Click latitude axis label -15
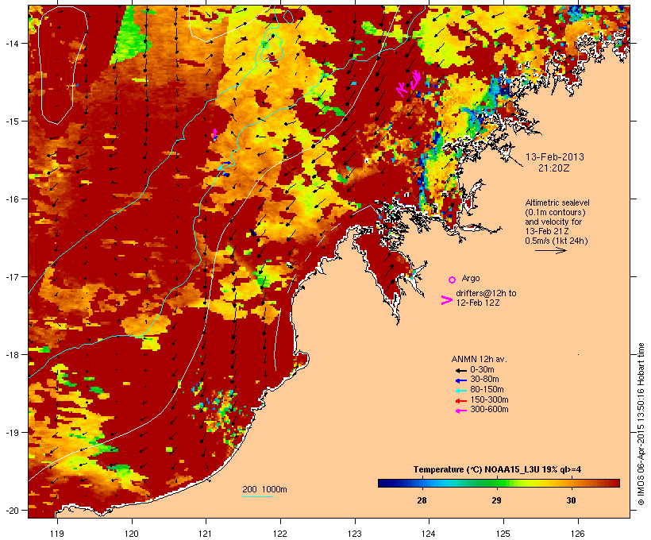The image size is (651, 540). click(12, 121)
